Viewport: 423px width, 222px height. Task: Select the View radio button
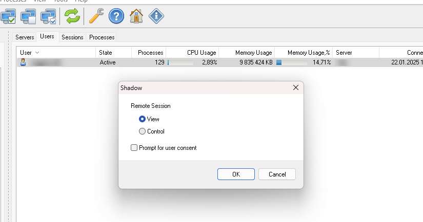pos(142,119)
